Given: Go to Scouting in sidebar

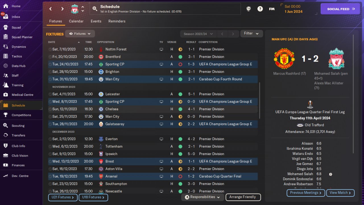Looking at the screenshot, I should (5, 125).
